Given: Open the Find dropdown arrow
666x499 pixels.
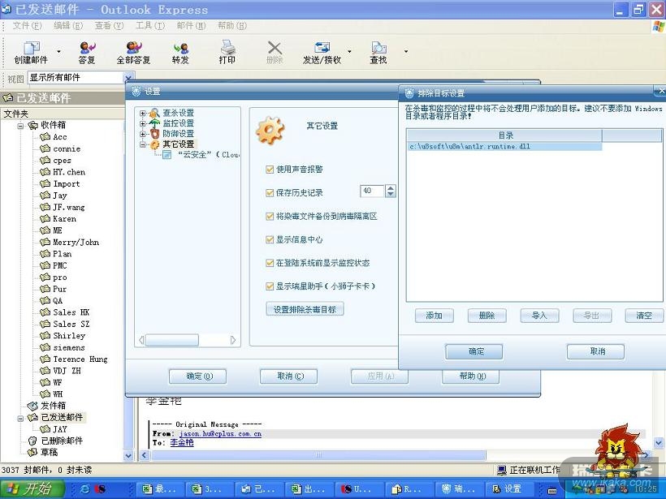Looking at the screenshot, I should point(406,52).
